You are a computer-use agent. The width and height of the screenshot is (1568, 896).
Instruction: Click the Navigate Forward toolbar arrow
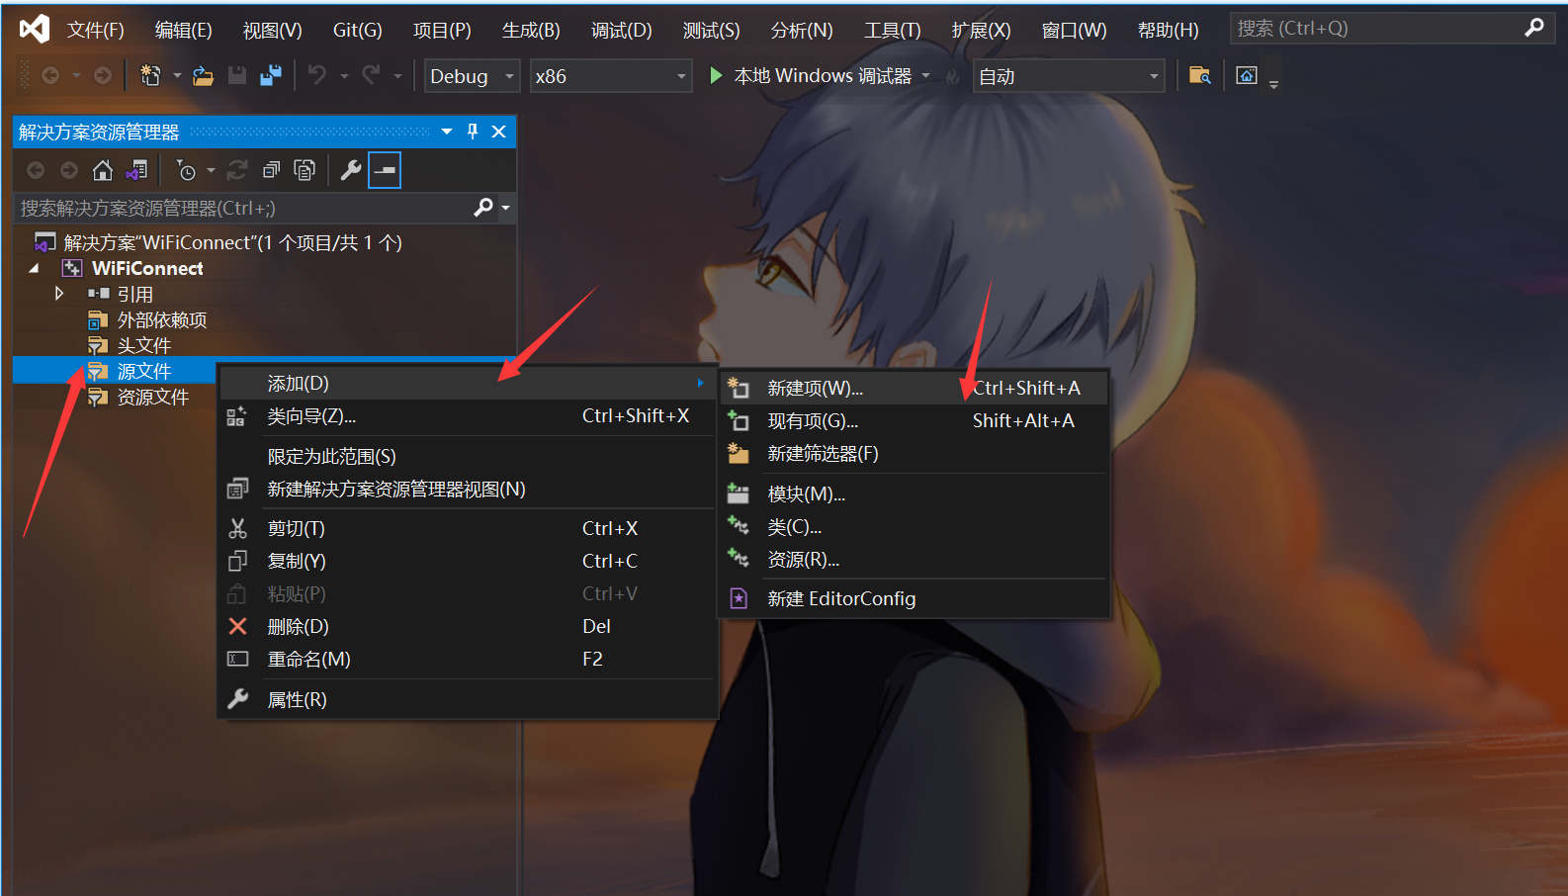(103, 75)
